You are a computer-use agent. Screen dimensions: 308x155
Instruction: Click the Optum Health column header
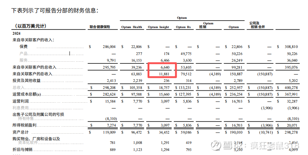click(132, 27)
